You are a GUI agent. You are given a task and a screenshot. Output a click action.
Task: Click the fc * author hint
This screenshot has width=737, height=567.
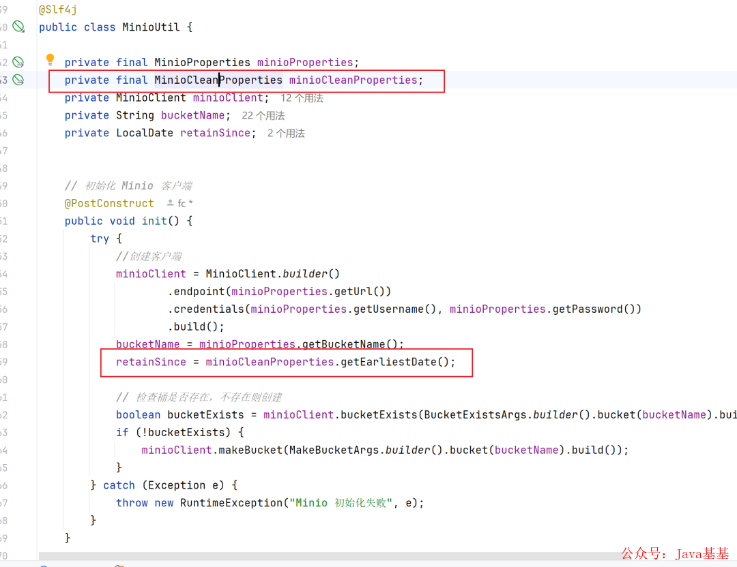coord(185,203)
